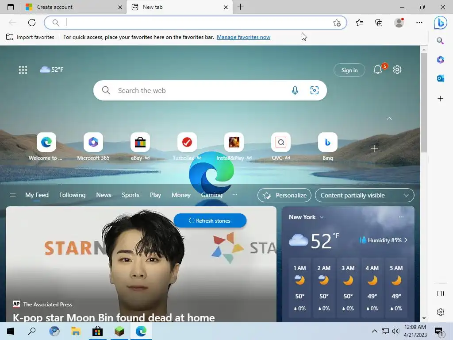This screenshot has width=453, height=340.
Task: Open the 52°F weather summary
Action: [51, 70]
